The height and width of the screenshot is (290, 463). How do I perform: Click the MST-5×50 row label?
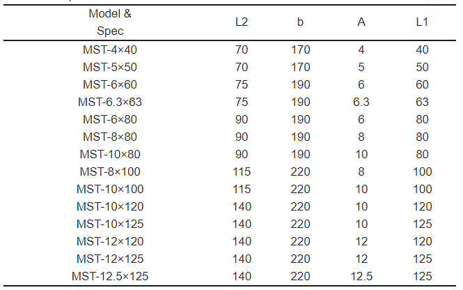[110, 68]
